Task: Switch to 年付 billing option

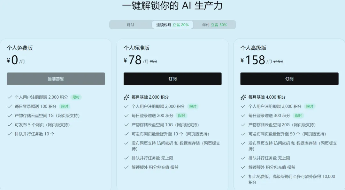Action: pos(215,25)
